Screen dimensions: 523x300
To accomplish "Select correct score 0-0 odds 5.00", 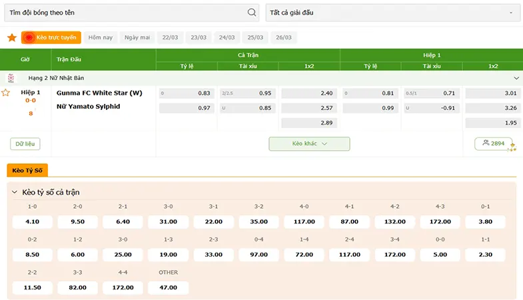I will coord(440,255).
